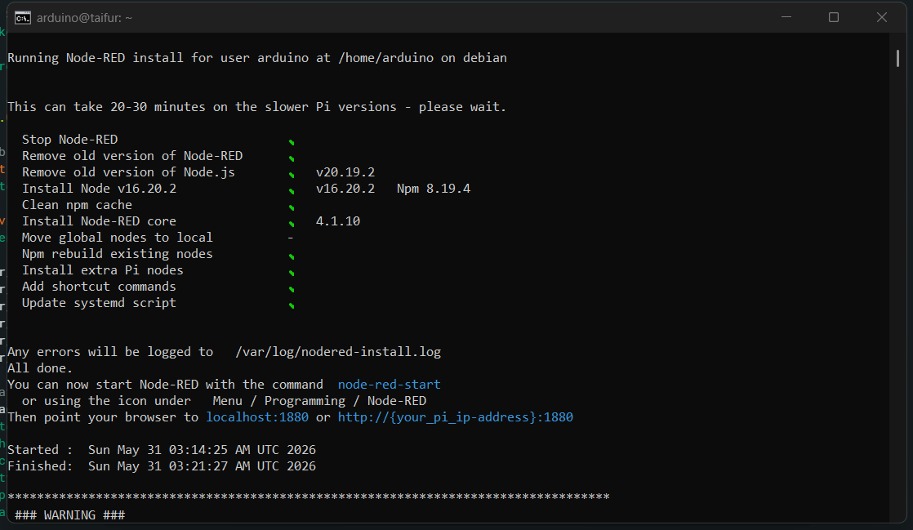Click the row of asterisks separator text
Viewport: 913px width, 530px height.
tap(309, 497)
